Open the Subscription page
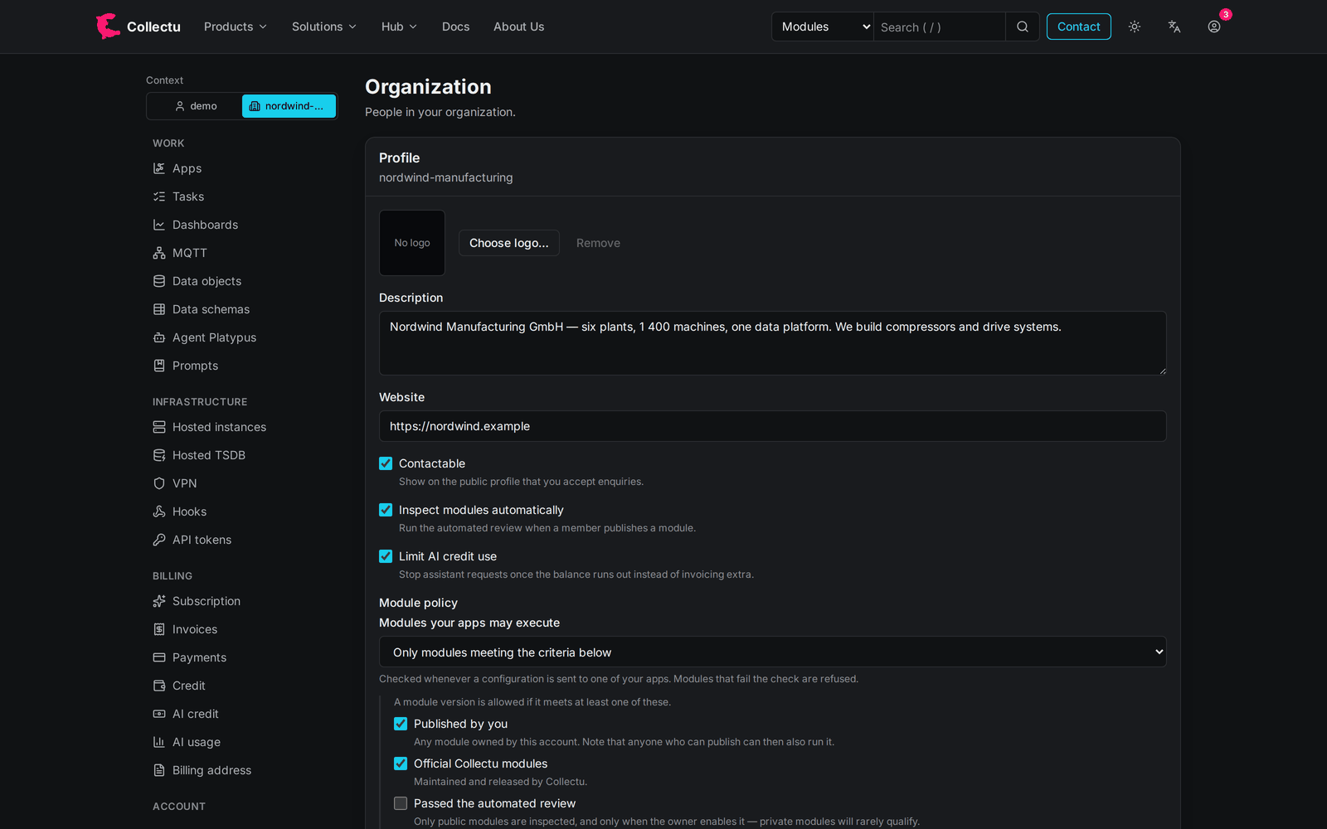This screenshot has height=829, width=1327. coord(207,601)
